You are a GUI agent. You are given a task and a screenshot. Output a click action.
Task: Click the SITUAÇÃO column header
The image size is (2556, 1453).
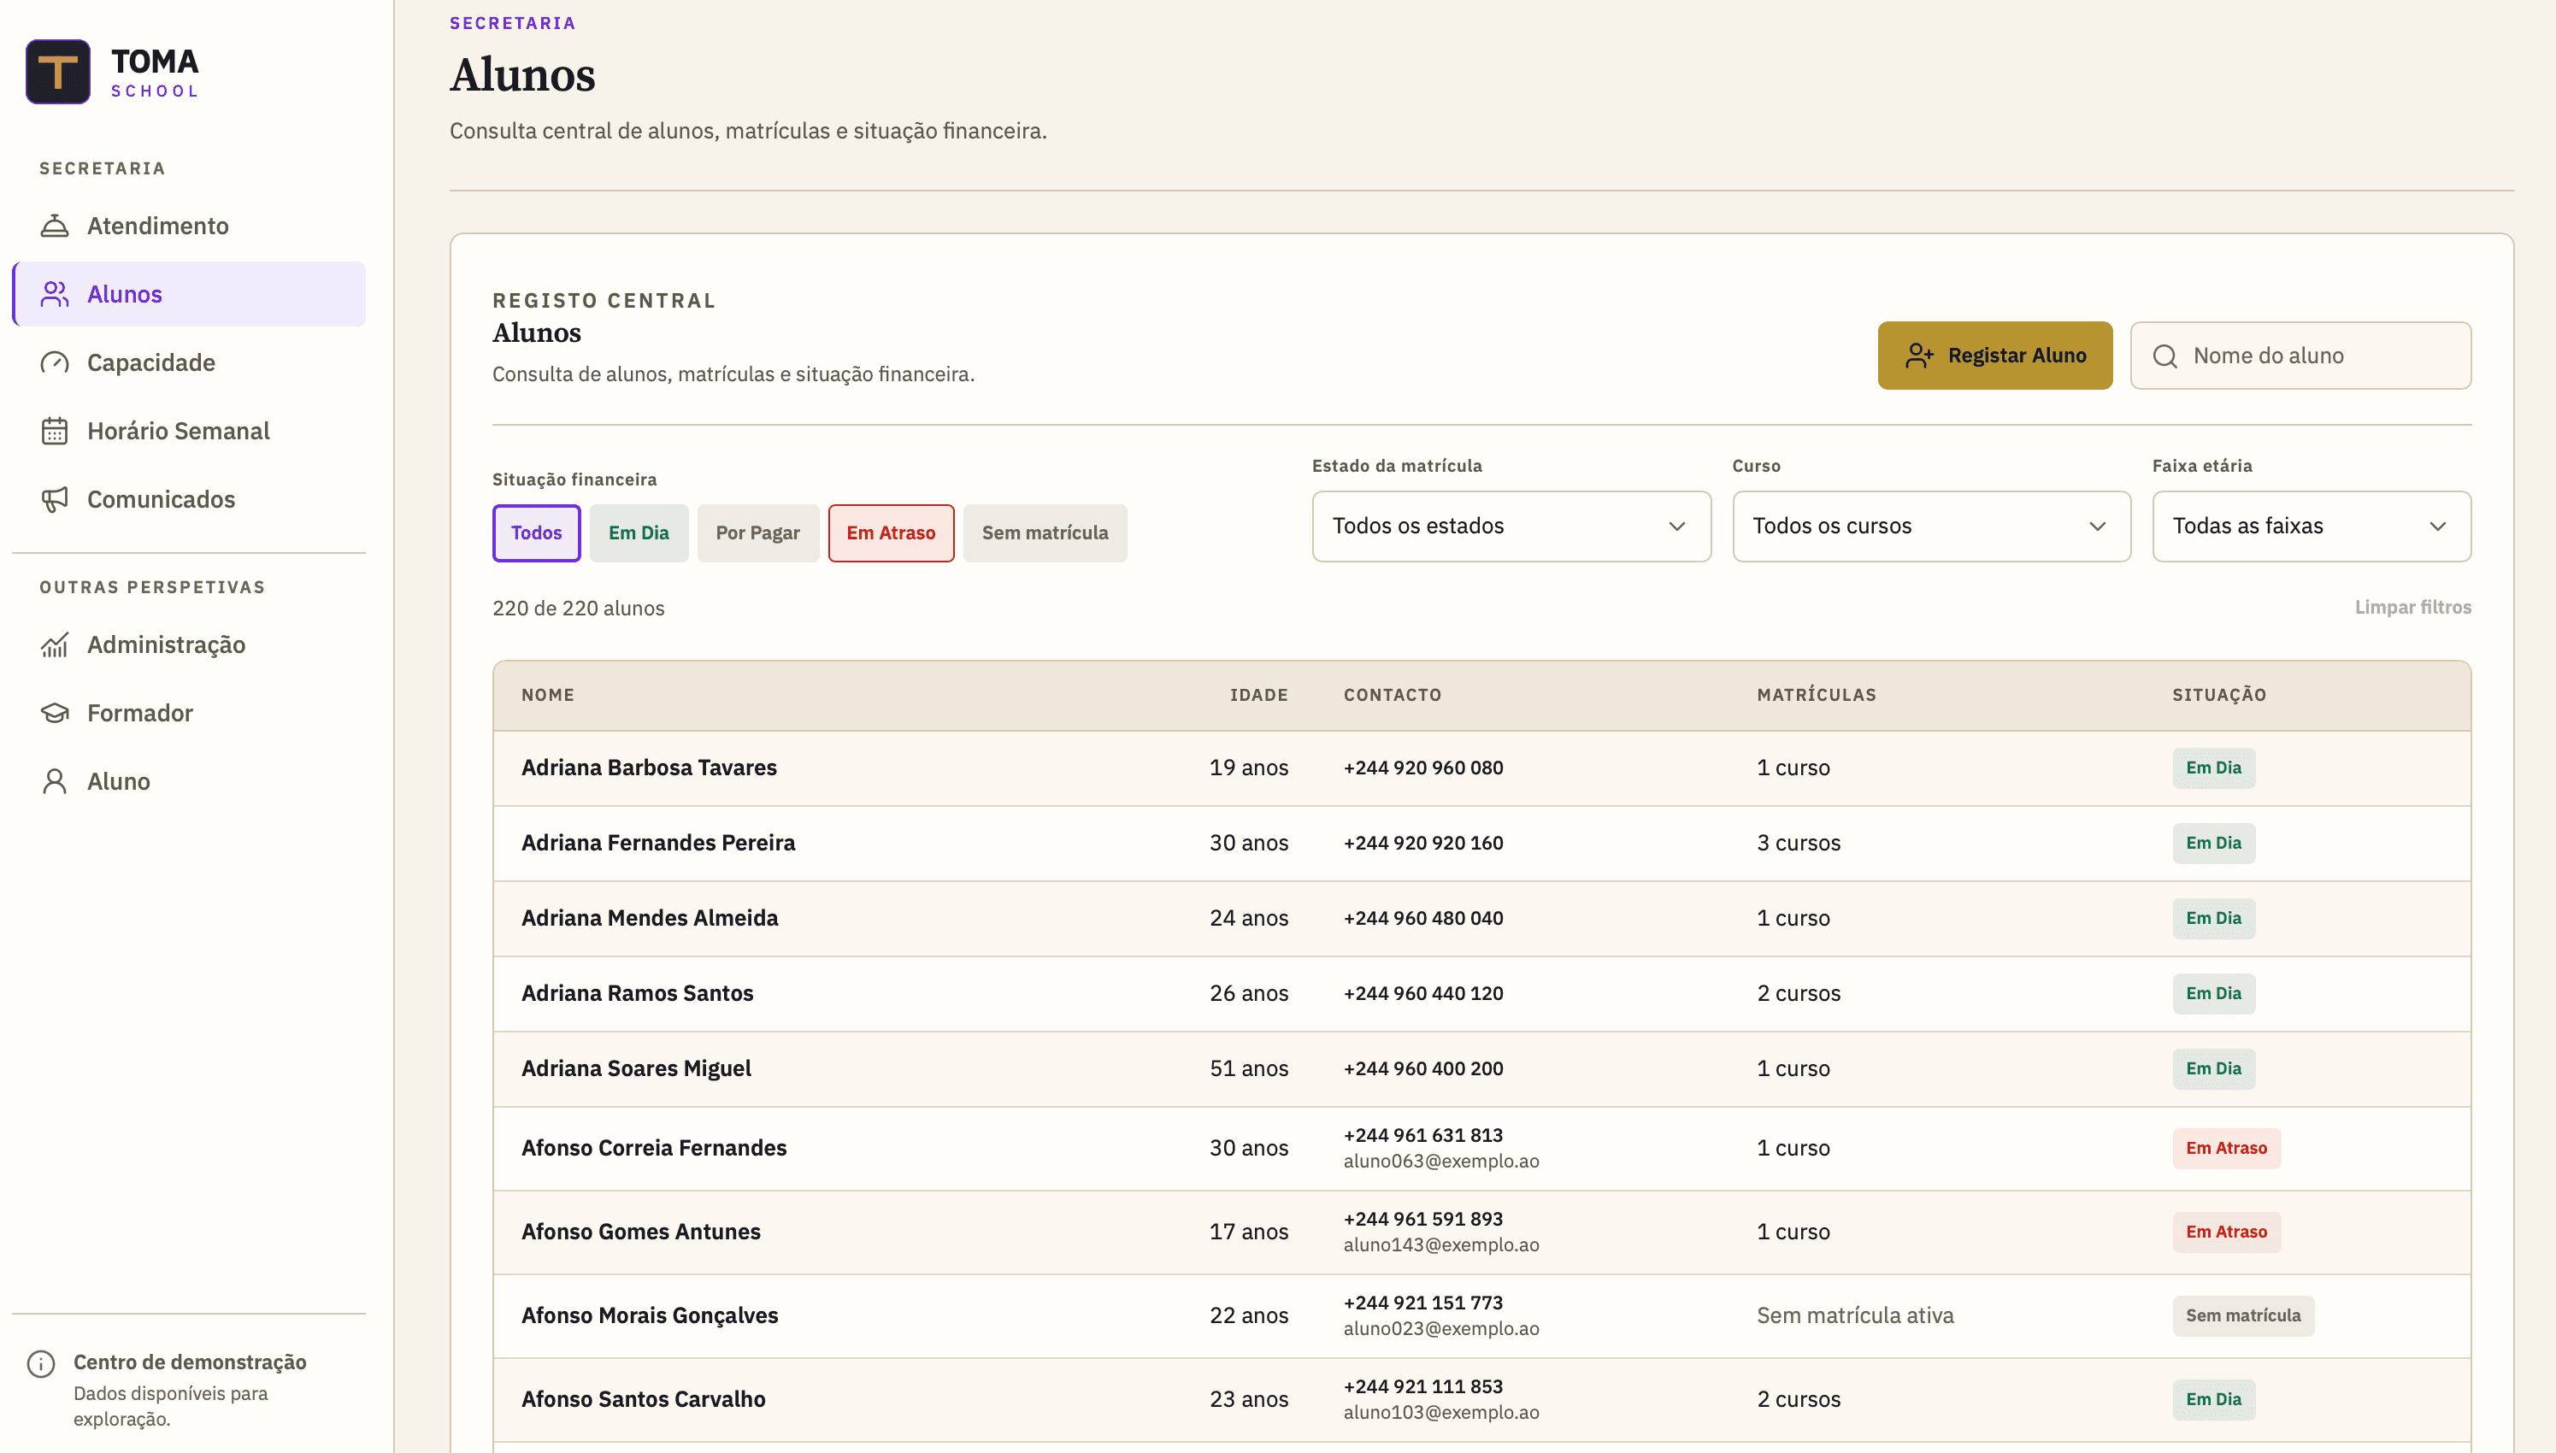tap(2220, 696)
